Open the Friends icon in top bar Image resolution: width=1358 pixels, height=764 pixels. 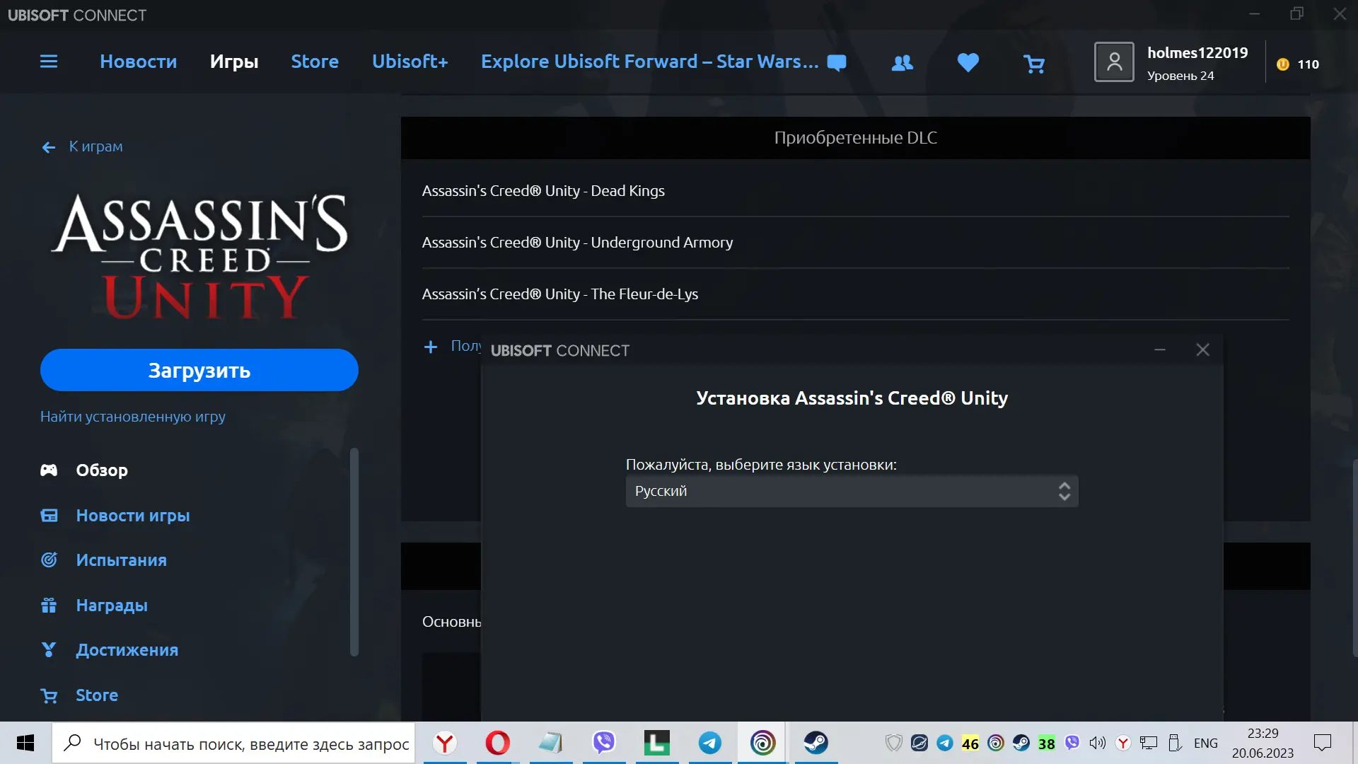pyautogui.click(x=902, y=64)
